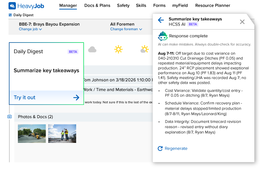Click the HeavyJob logo
The height and width of the screenshot is (175, 263).
pyautogui.click(x=26, y=6)
